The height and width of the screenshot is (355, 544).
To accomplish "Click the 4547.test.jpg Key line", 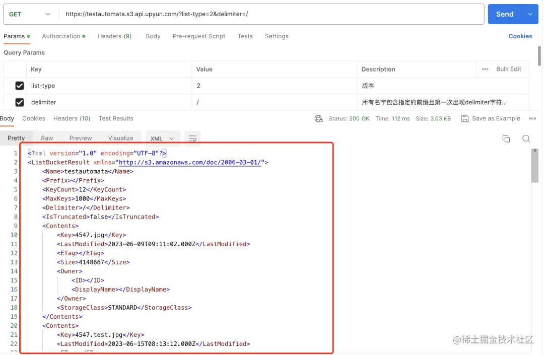I will [x=101, y=335].
